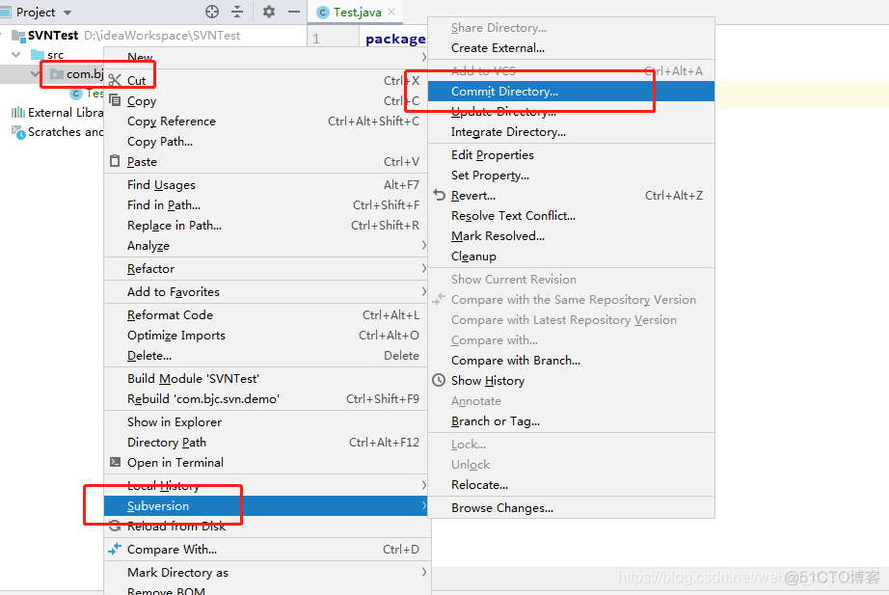Click the Revert arrow icon
The image size is (889, 595).
click(440, 195)
